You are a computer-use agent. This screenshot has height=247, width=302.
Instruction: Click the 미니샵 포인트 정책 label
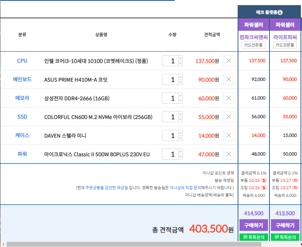218,173
